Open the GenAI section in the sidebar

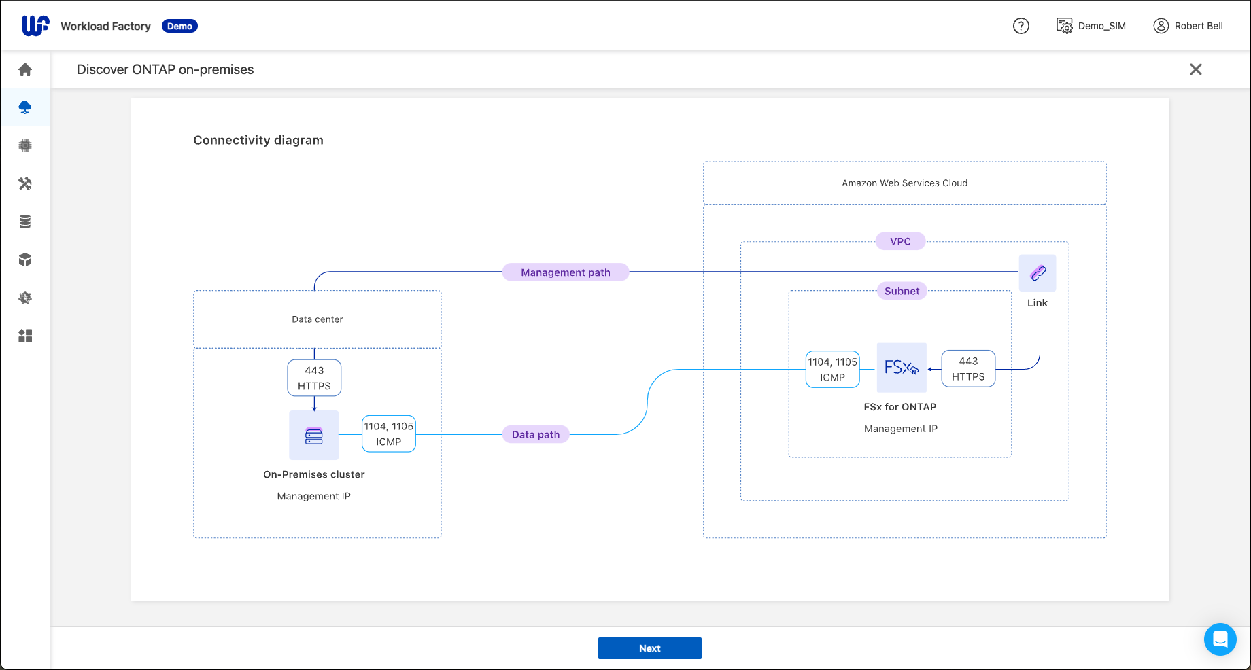click(x=25, y=298)
